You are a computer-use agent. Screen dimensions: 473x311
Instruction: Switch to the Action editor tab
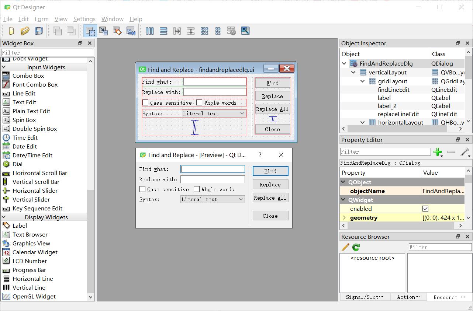[x=408, y=297]
